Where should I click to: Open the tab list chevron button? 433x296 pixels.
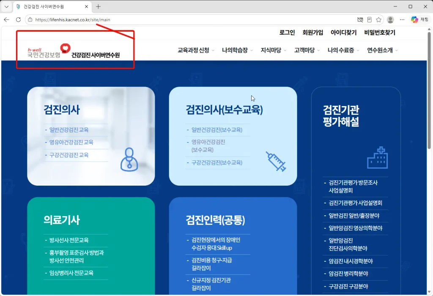(x=6, y=7)
